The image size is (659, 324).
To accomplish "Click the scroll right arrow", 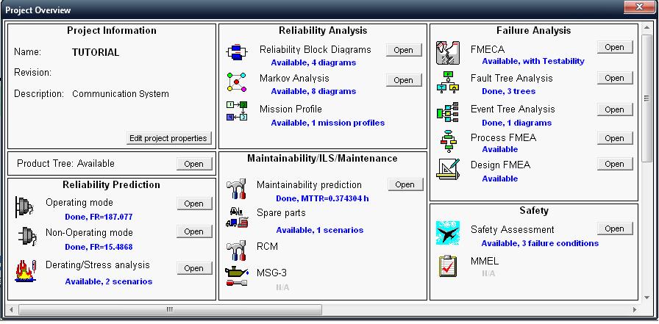I will point(635,310).
